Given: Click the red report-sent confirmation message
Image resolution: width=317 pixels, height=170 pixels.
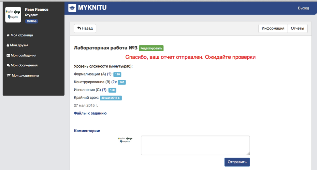Looking at the screenshot, I should coord(191,57).
